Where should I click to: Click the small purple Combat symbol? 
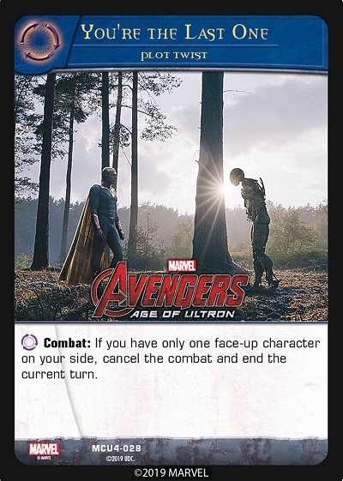click(x=29, y=342)
